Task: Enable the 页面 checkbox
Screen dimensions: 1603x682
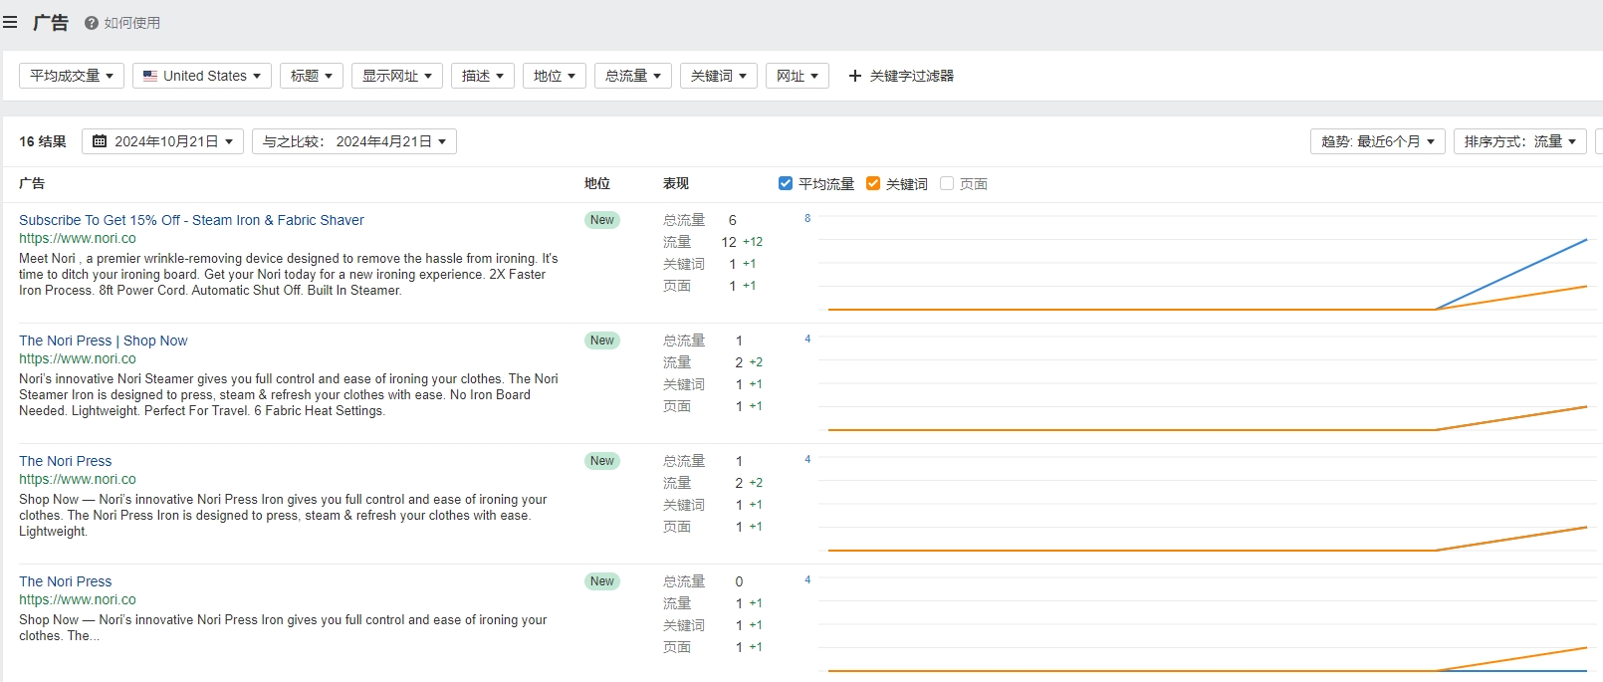Action: coord(947,183)
